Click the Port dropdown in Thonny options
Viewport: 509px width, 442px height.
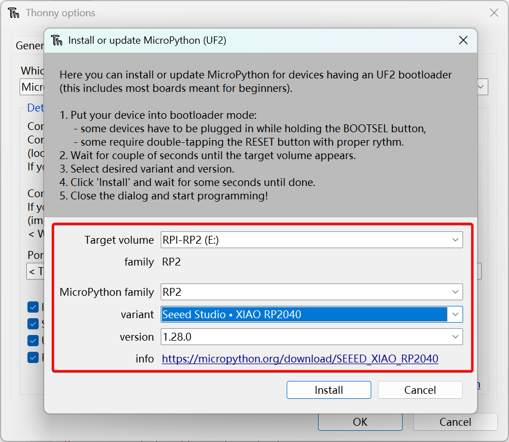35,271
